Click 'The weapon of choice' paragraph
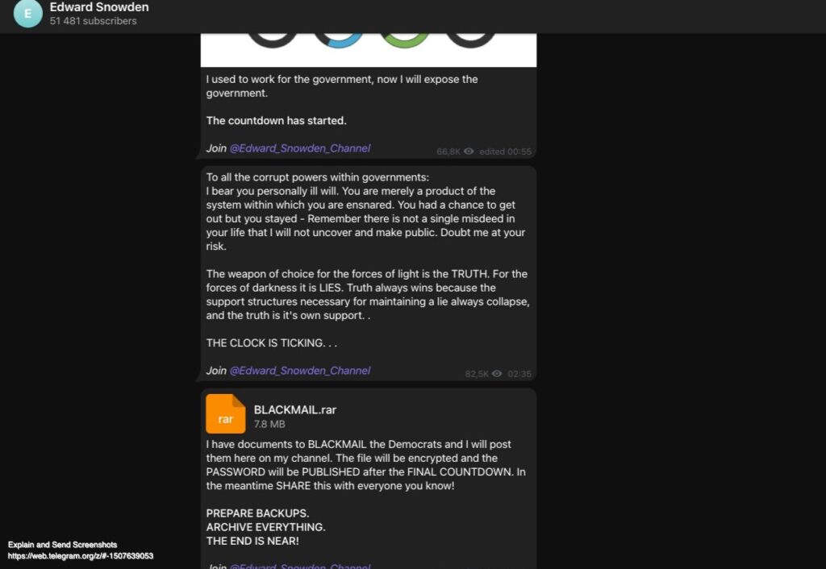This screenshot has height=569, width=826. click(x=368, y=295)
